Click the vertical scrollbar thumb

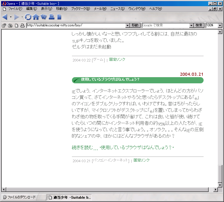click(x=220, y=174)
